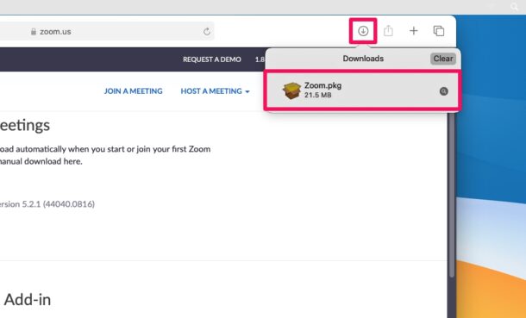This screenshot has height=318, width=526.
Task: Click the zoom.us address field
Action: click(107, 32)
